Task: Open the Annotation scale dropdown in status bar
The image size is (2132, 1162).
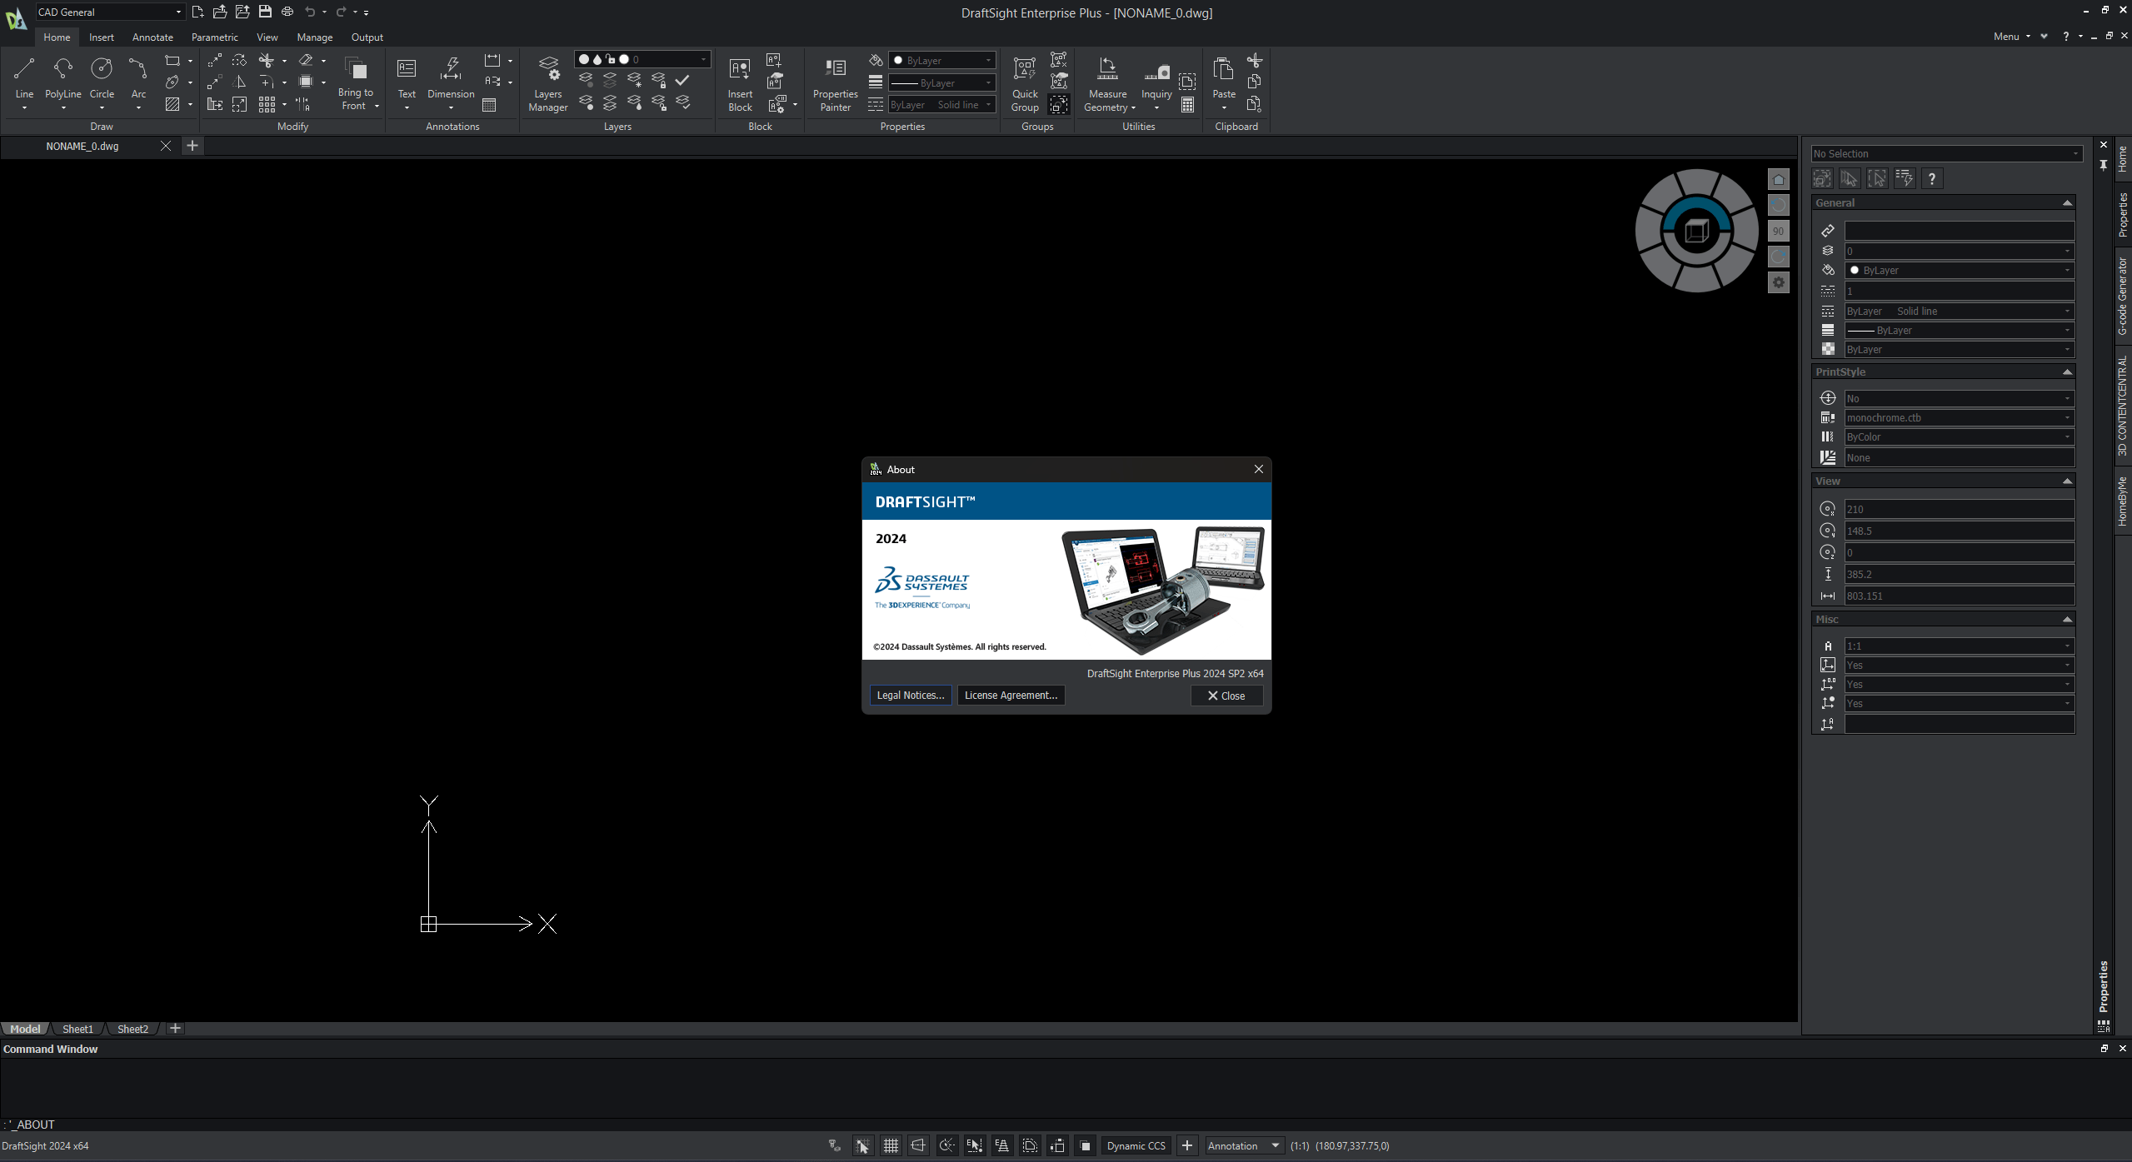Action: (x=1244, y=1146)
